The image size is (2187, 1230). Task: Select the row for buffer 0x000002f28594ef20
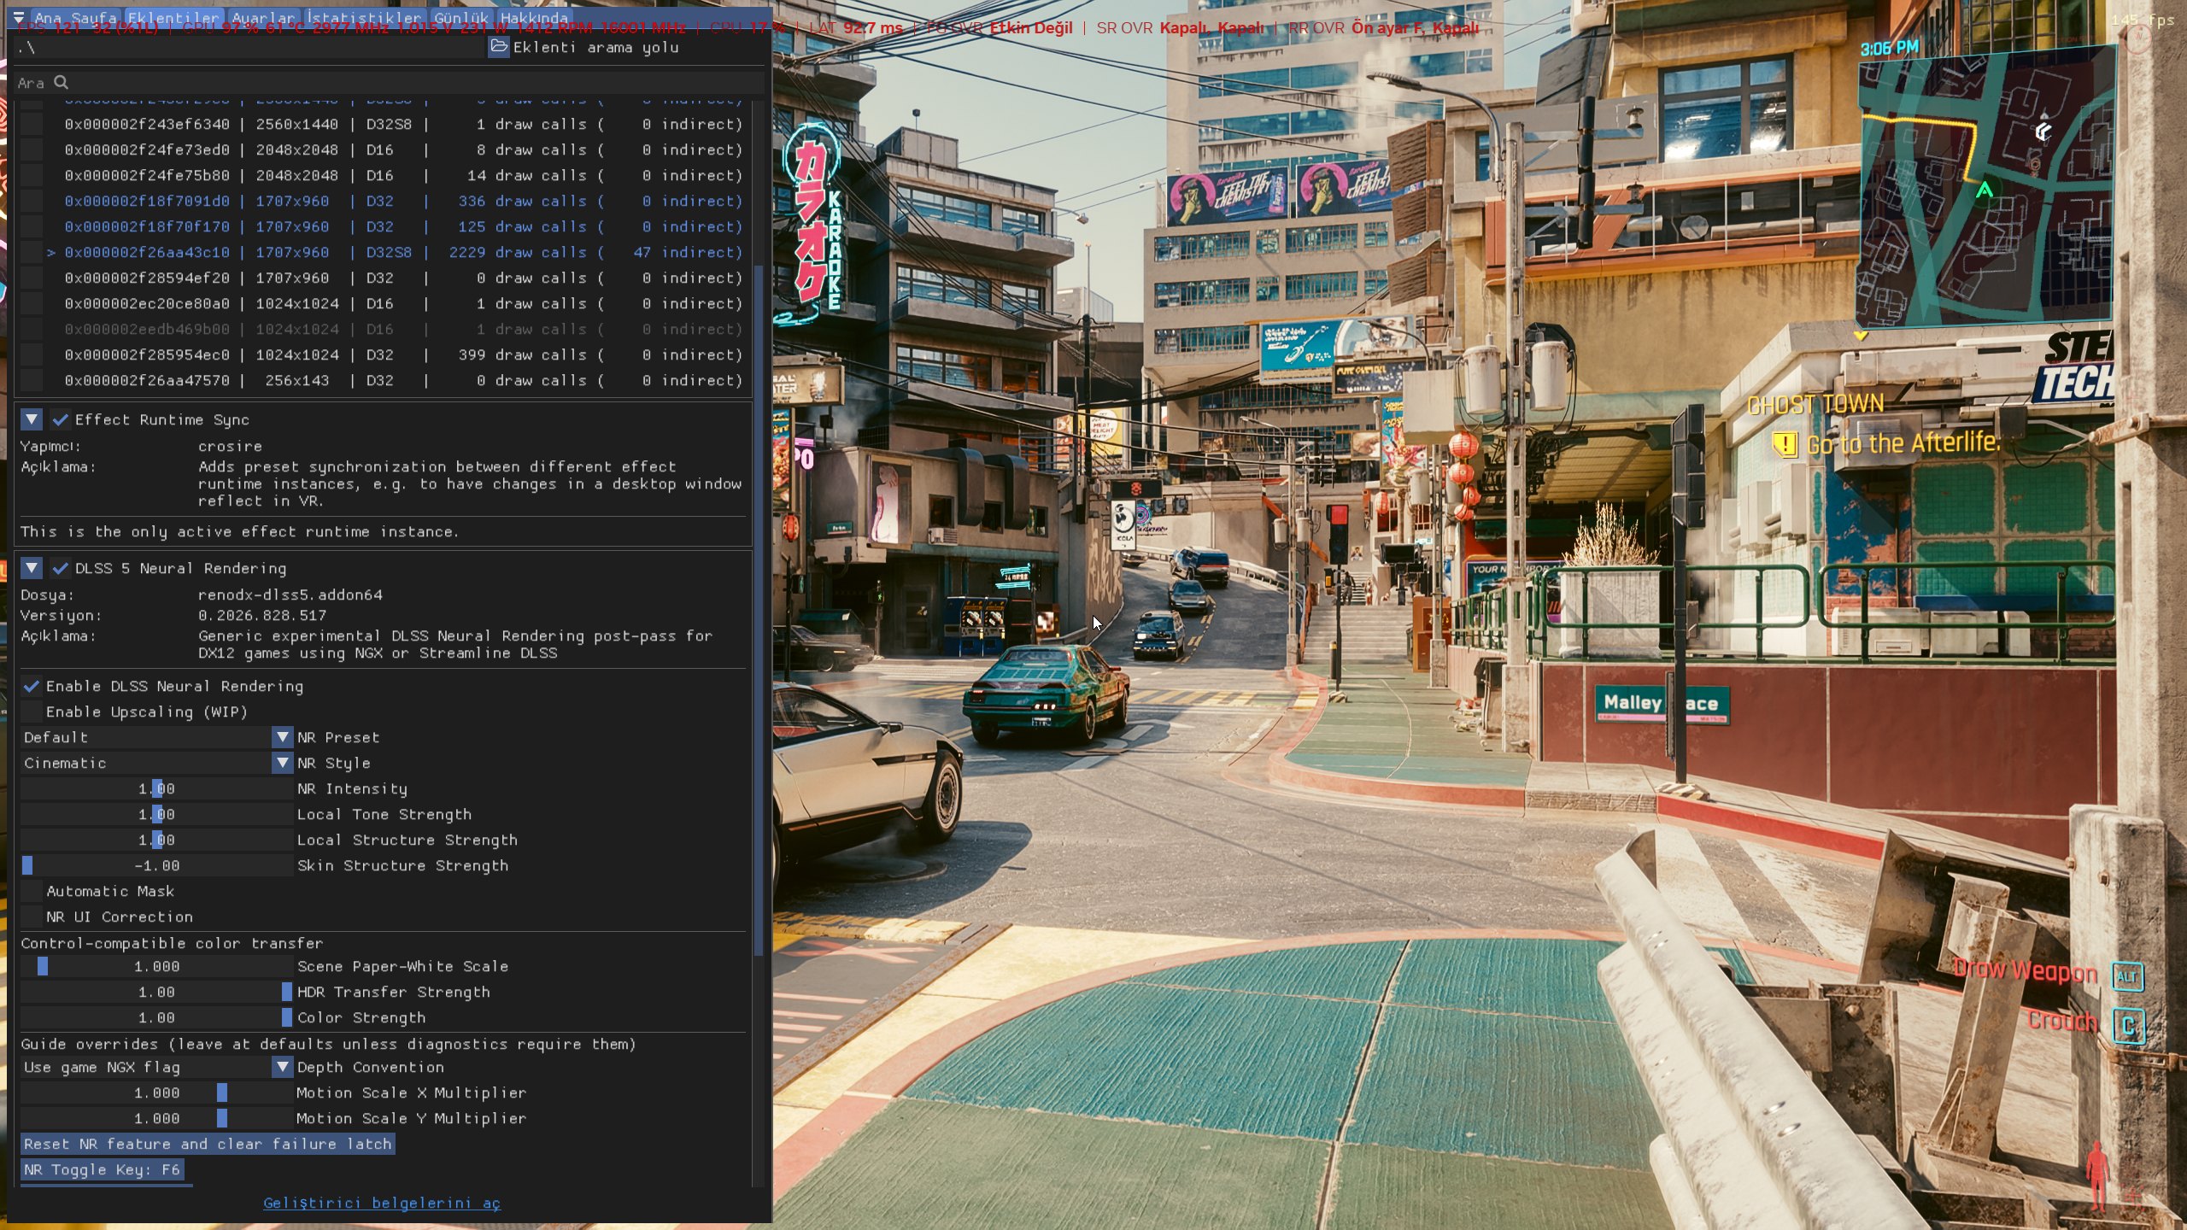(x=403, y=278)
